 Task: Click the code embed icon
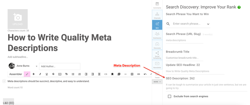106,74
